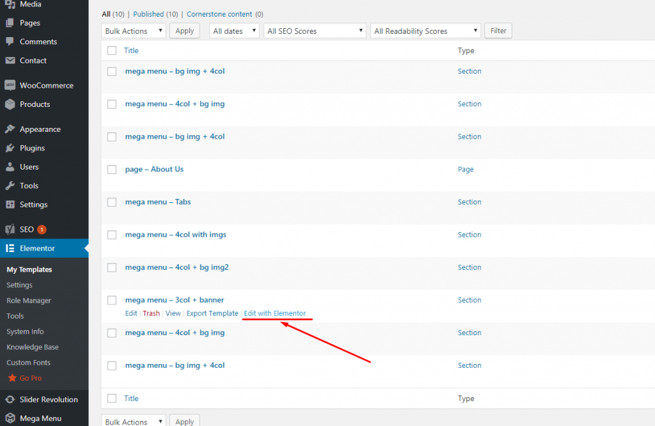Click the SEO notification badge

point(42,229)
